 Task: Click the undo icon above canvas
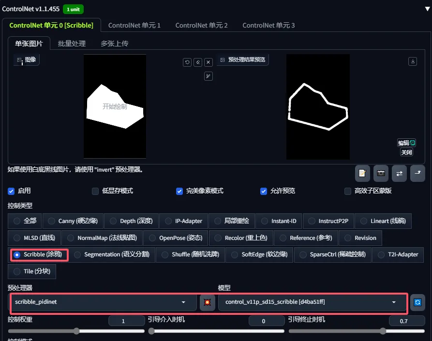tap(187, 62)
